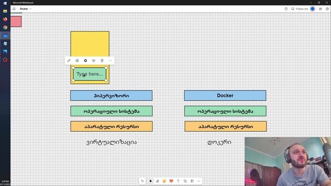The width and height of the screenshot is (331, 186).
Task: Open the shapes tool
Action: coord(185,181)
